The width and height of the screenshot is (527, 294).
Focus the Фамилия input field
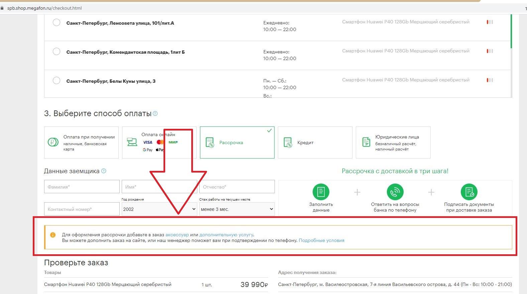coord(82,187)
